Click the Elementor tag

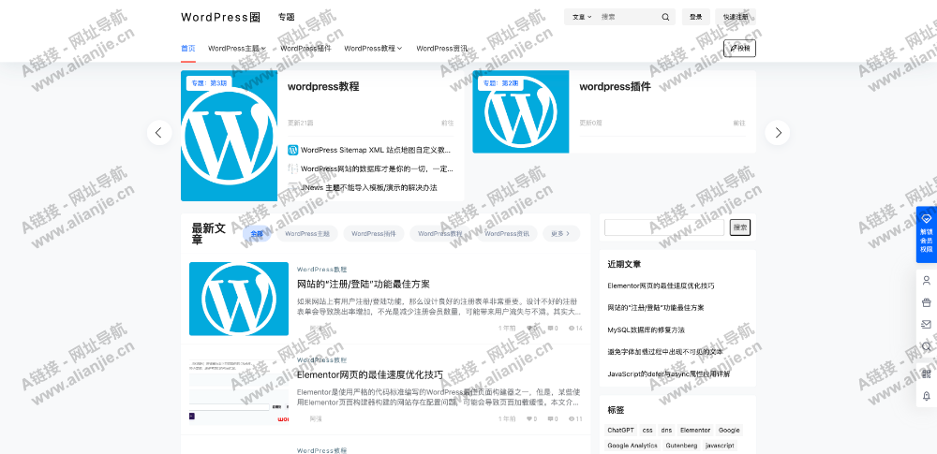[695, 430]
